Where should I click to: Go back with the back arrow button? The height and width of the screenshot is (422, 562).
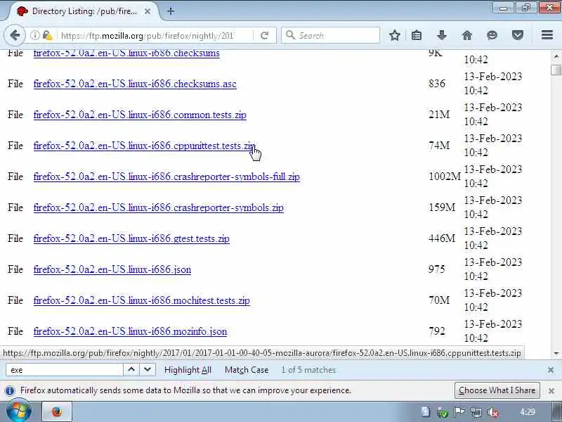pos(15,35)
